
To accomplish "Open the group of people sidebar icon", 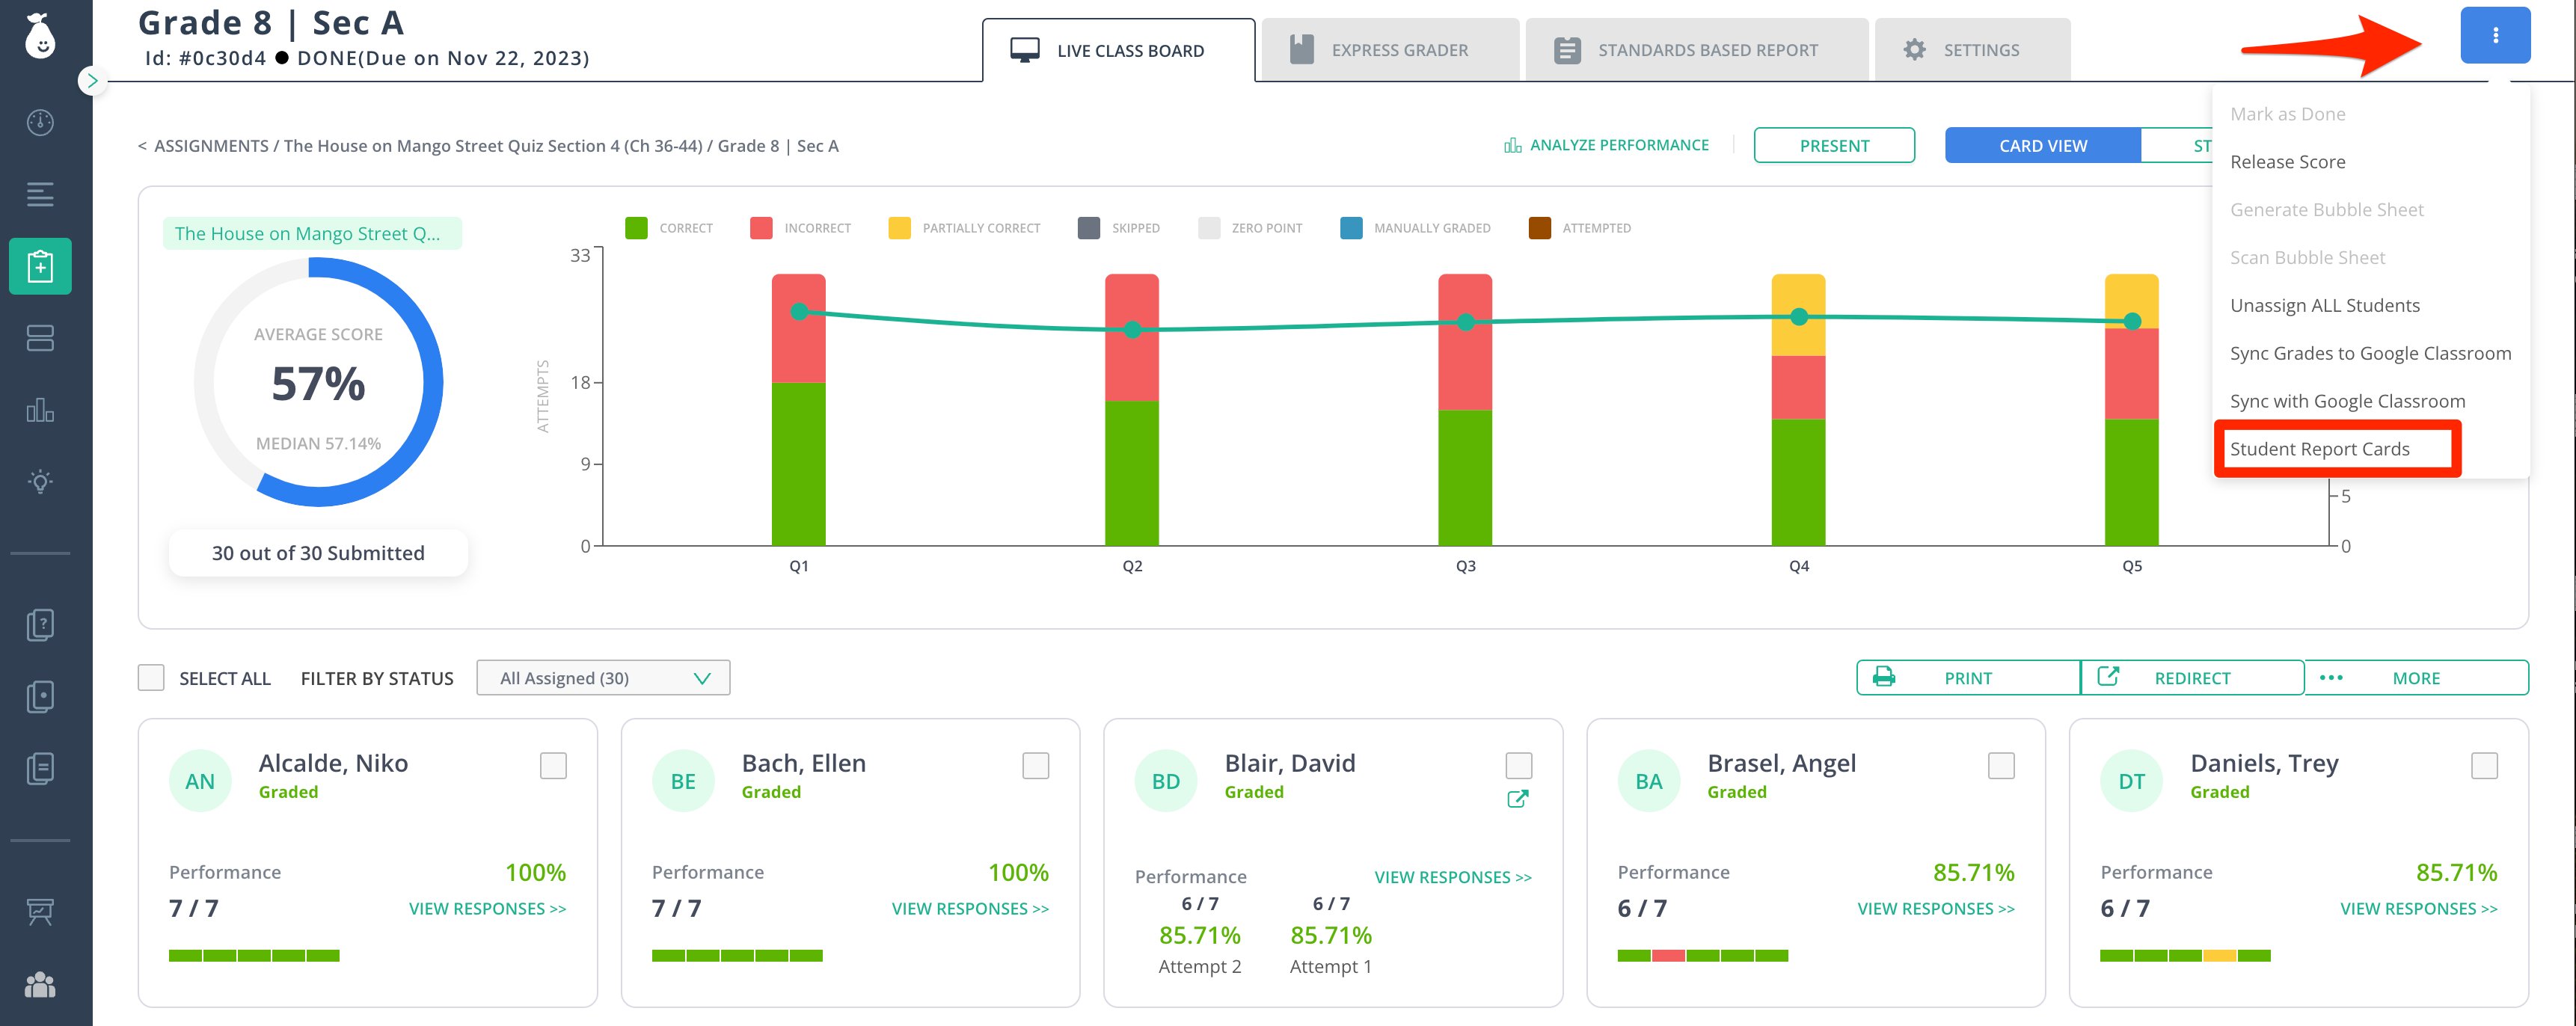I will pos(40,985).
